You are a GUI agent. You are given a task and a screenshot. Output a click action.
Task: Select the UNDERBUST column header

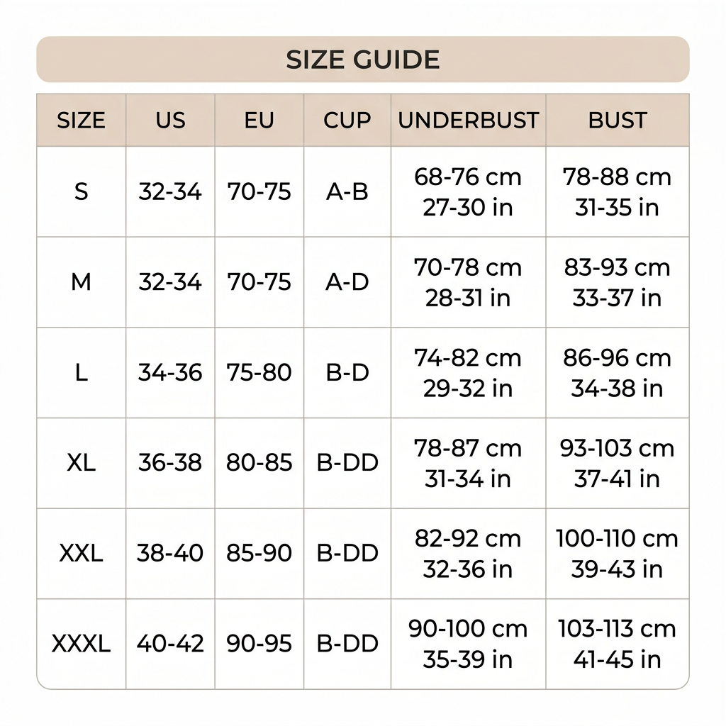[x=469, y=121]
